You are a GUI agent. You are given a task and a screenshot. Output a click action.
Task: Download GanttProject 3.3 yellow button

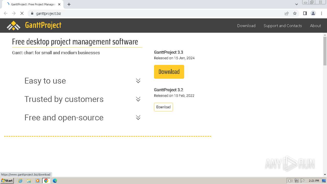pyautogui.click(x=169, y=72)
